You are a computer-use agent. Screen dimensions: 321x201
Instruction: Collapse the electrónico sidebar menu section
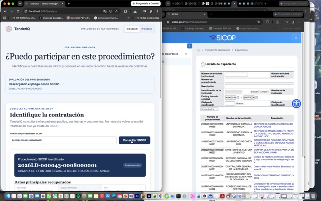click(186, 54)
